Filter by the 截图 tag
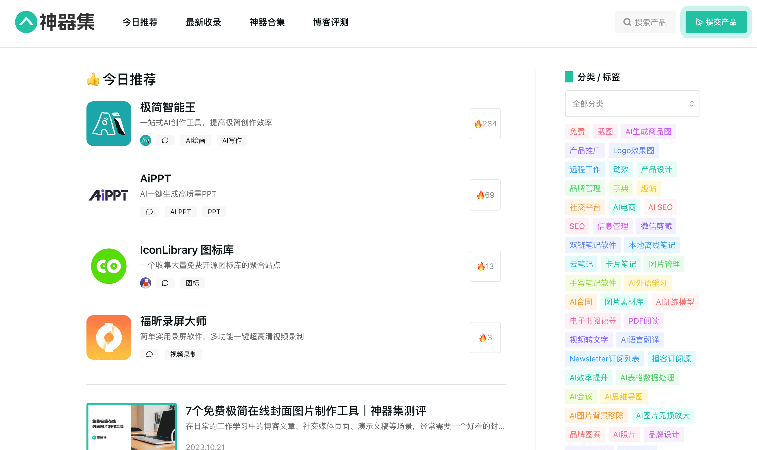 605,131
